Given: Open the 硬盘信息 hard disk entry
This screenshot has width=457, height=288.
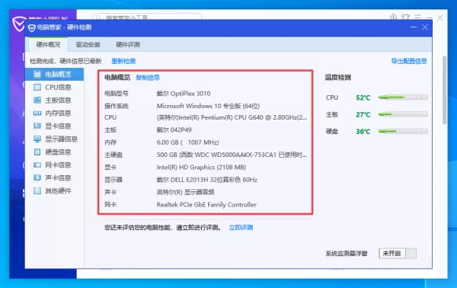Looking at the screenshot, I should (55, 152).
